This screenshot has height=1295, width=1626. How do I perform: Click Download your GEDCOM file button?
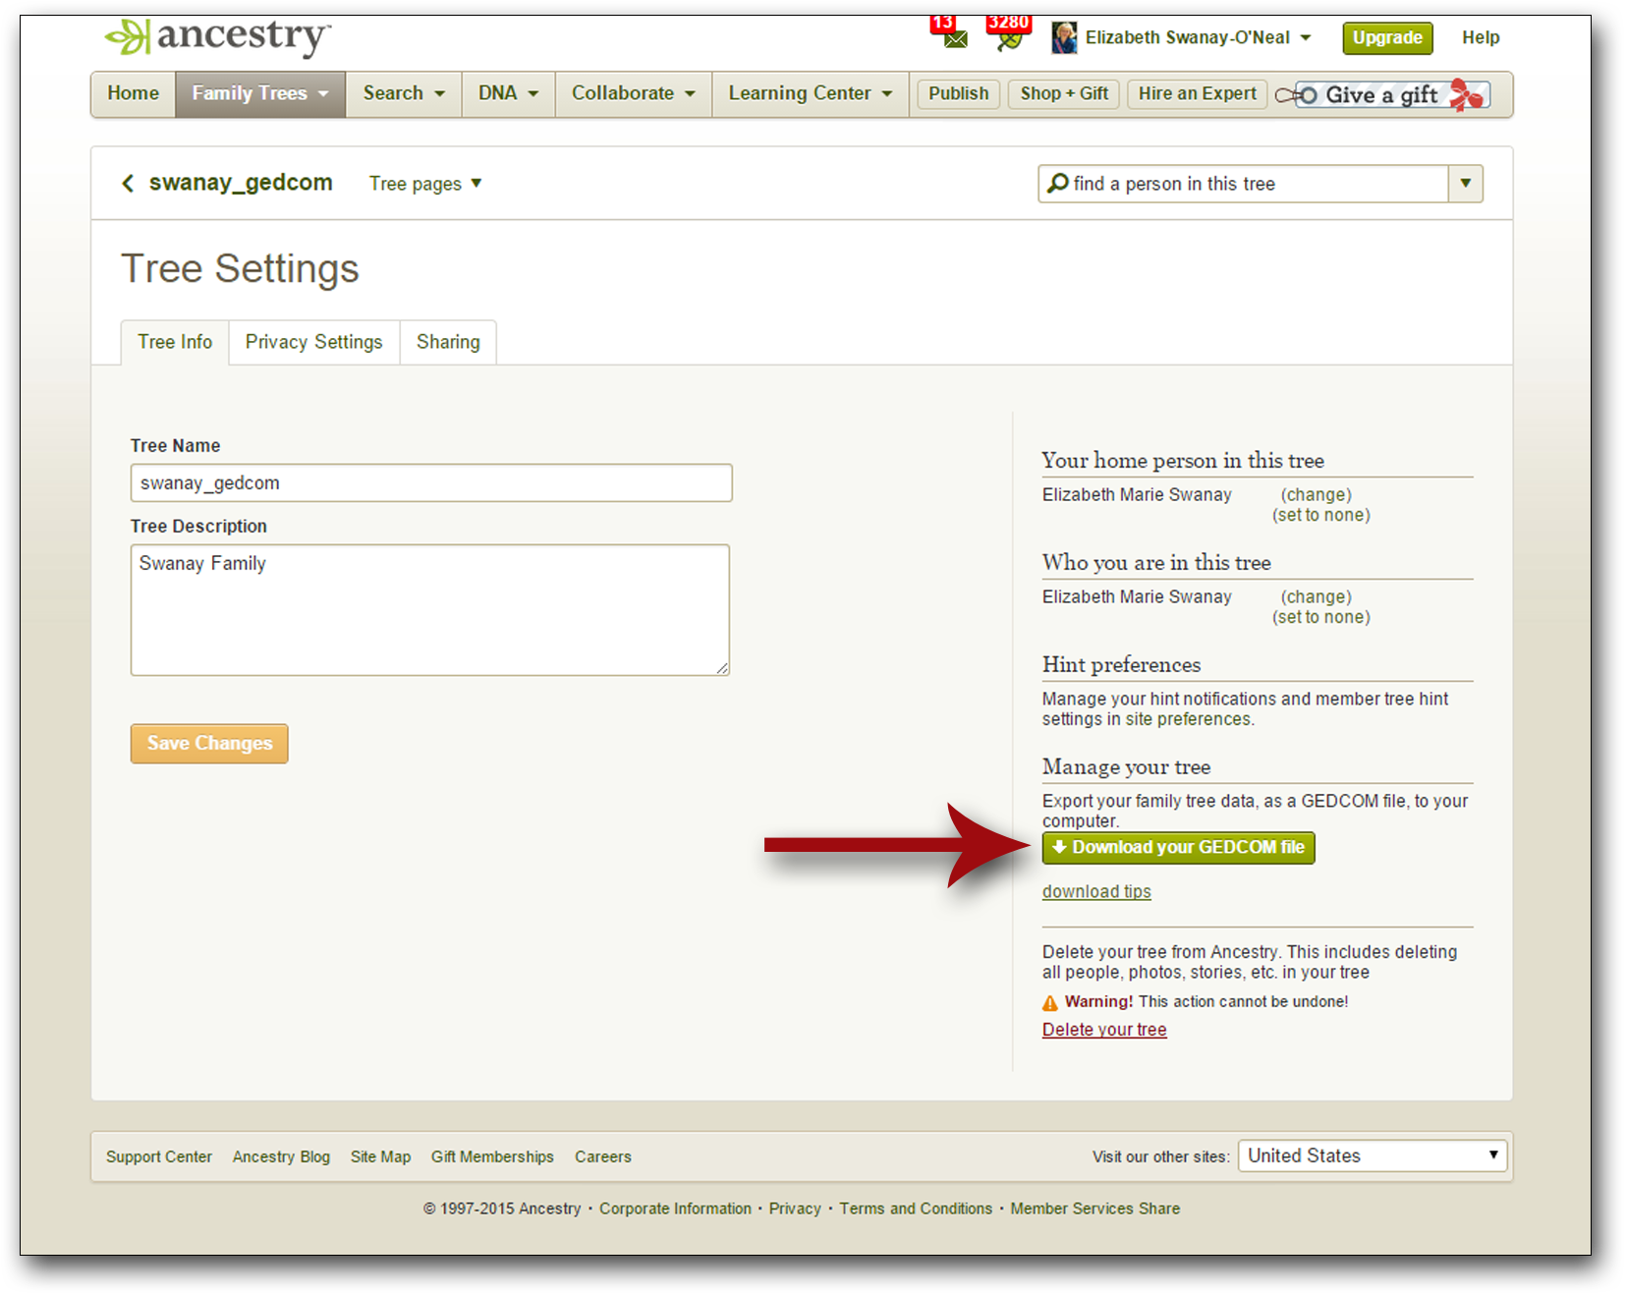[1178, 847]
